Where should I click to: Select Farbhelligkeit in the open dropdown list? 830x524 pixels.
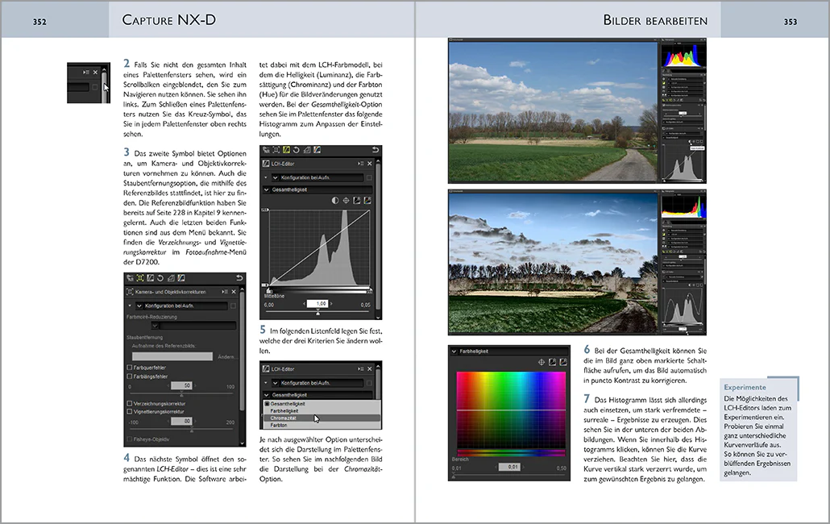(x=322, y=410)
